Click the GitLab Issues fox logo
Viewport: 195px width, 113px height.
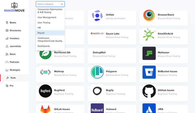pos(45,109)
